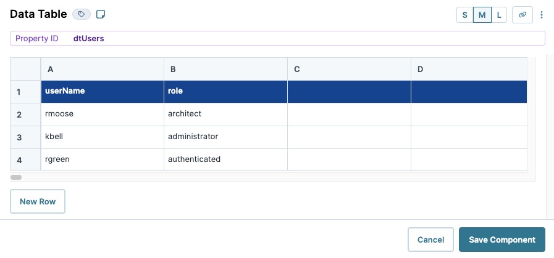Select row 3 header
This screenshot has height=258, width=554.
tap(25, 137)
